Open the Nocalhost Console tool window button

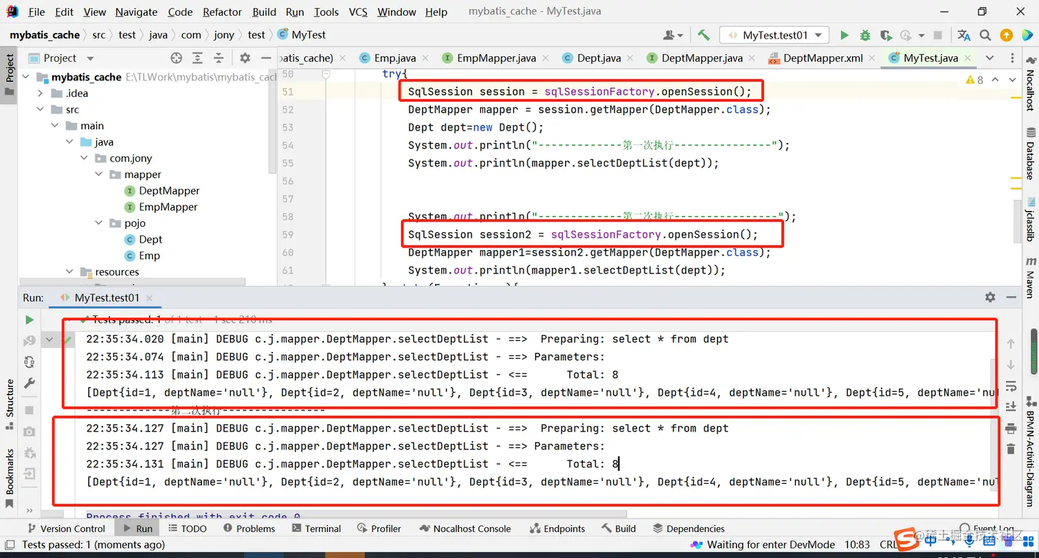(465, 528)
